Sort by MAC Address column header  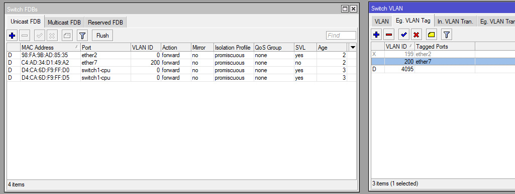pyautogui.click(x=50, y=48)
